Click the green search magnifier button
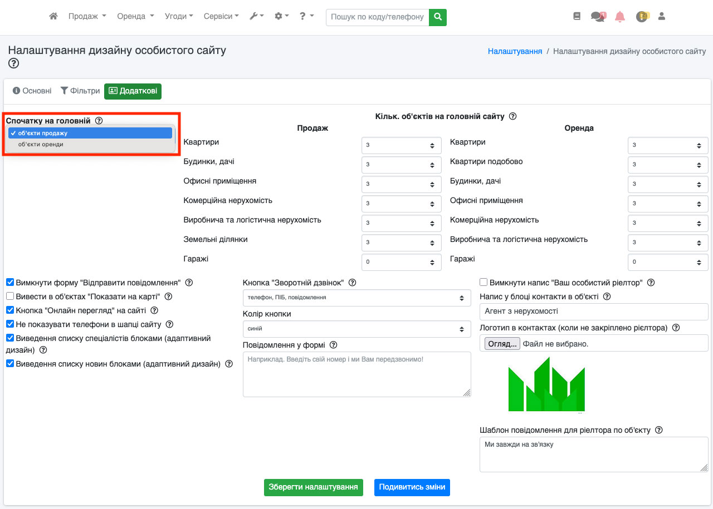The height and width of the screenshot is (509, 713). click(x=438, y=17)
